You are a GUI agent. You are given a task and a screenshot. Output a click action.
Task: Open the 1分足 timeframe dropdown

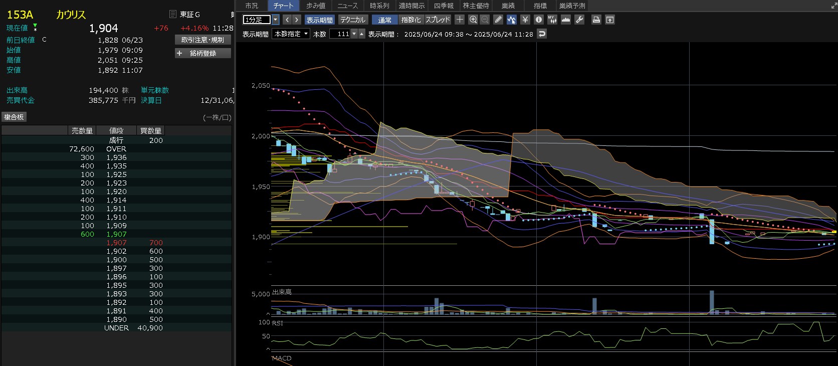point(276,20)
